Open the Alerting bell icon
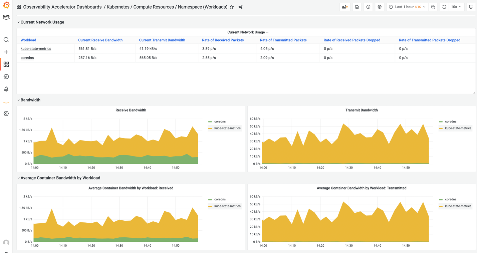This screenshot has width=477, height=253. pyautogui.click(x=6, y=89)
